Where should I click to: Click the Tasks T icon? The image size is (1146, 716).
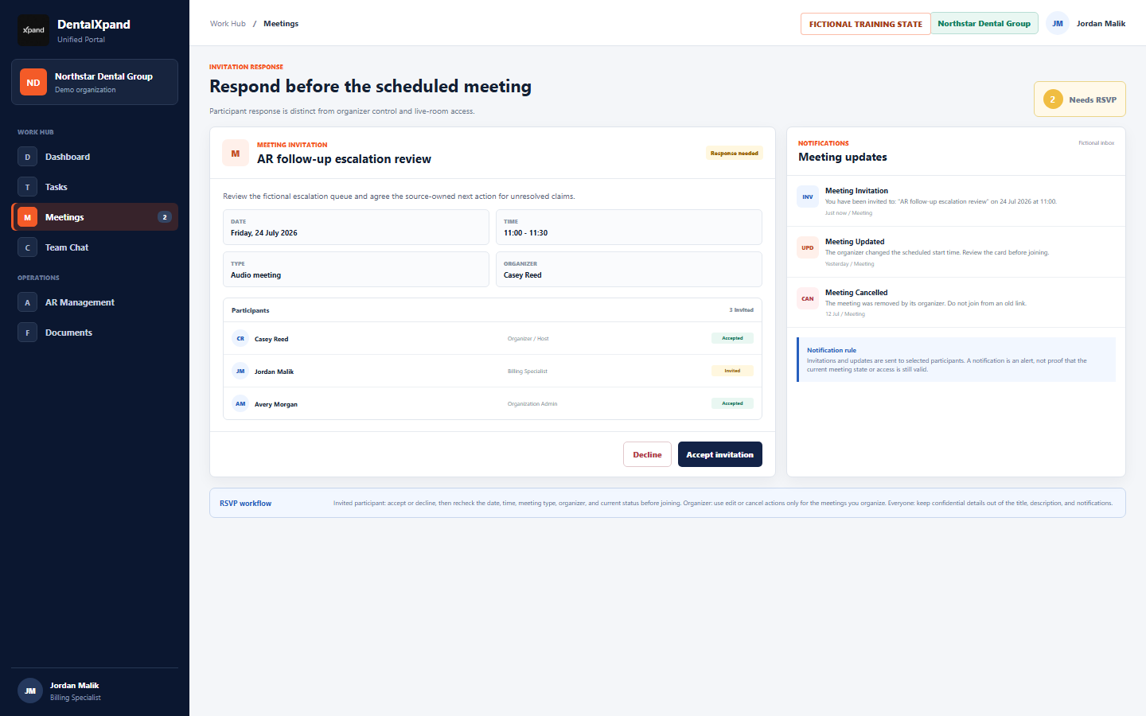27,187
